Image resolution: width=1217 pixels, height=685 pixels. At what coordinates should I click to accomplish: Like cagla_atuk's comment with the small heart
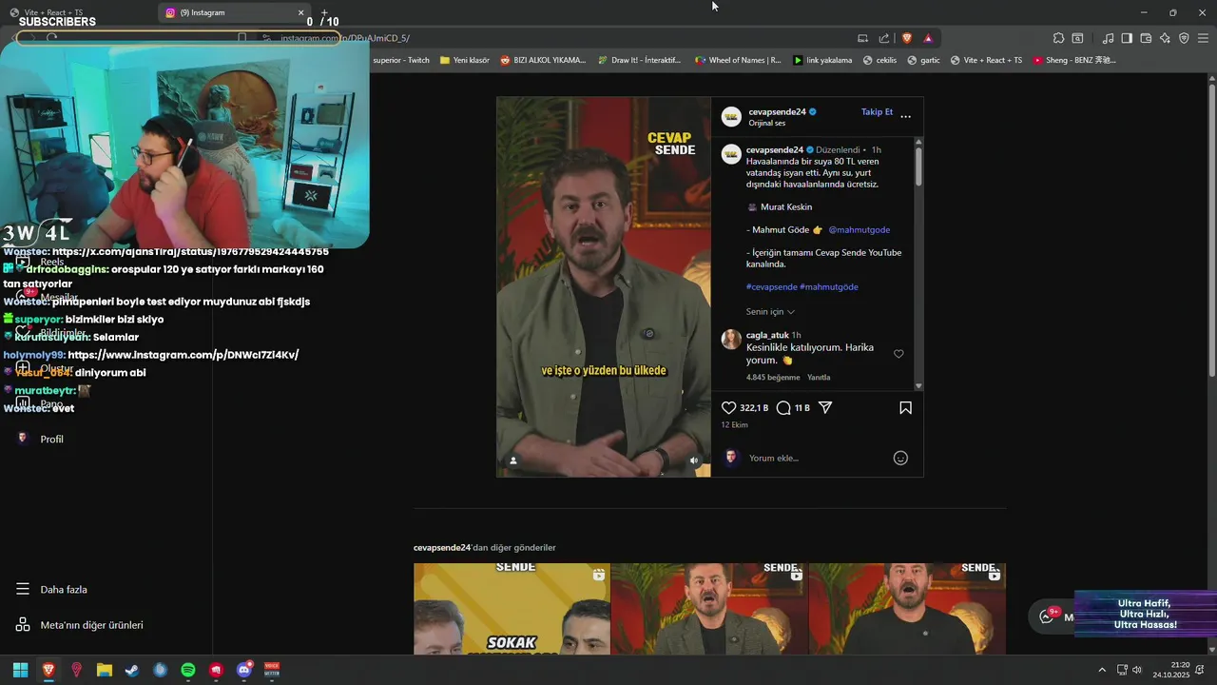898,354
